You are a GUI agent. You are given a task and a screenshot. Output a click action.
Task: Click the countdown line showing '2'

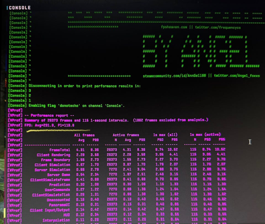(30, 96)
